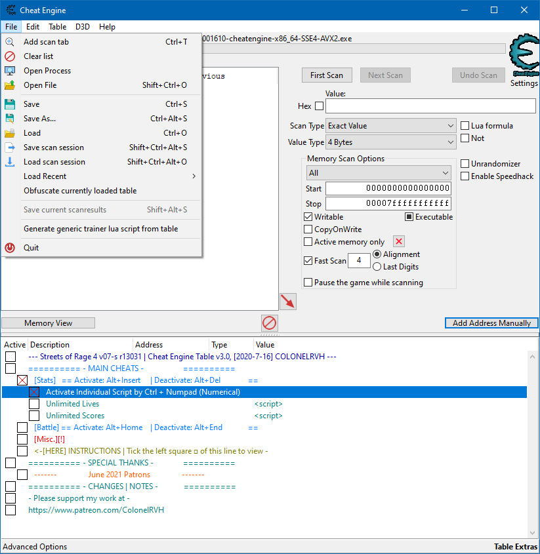Click the Load scan session download icon
The image size is (540, 554).
coord(10,162)
